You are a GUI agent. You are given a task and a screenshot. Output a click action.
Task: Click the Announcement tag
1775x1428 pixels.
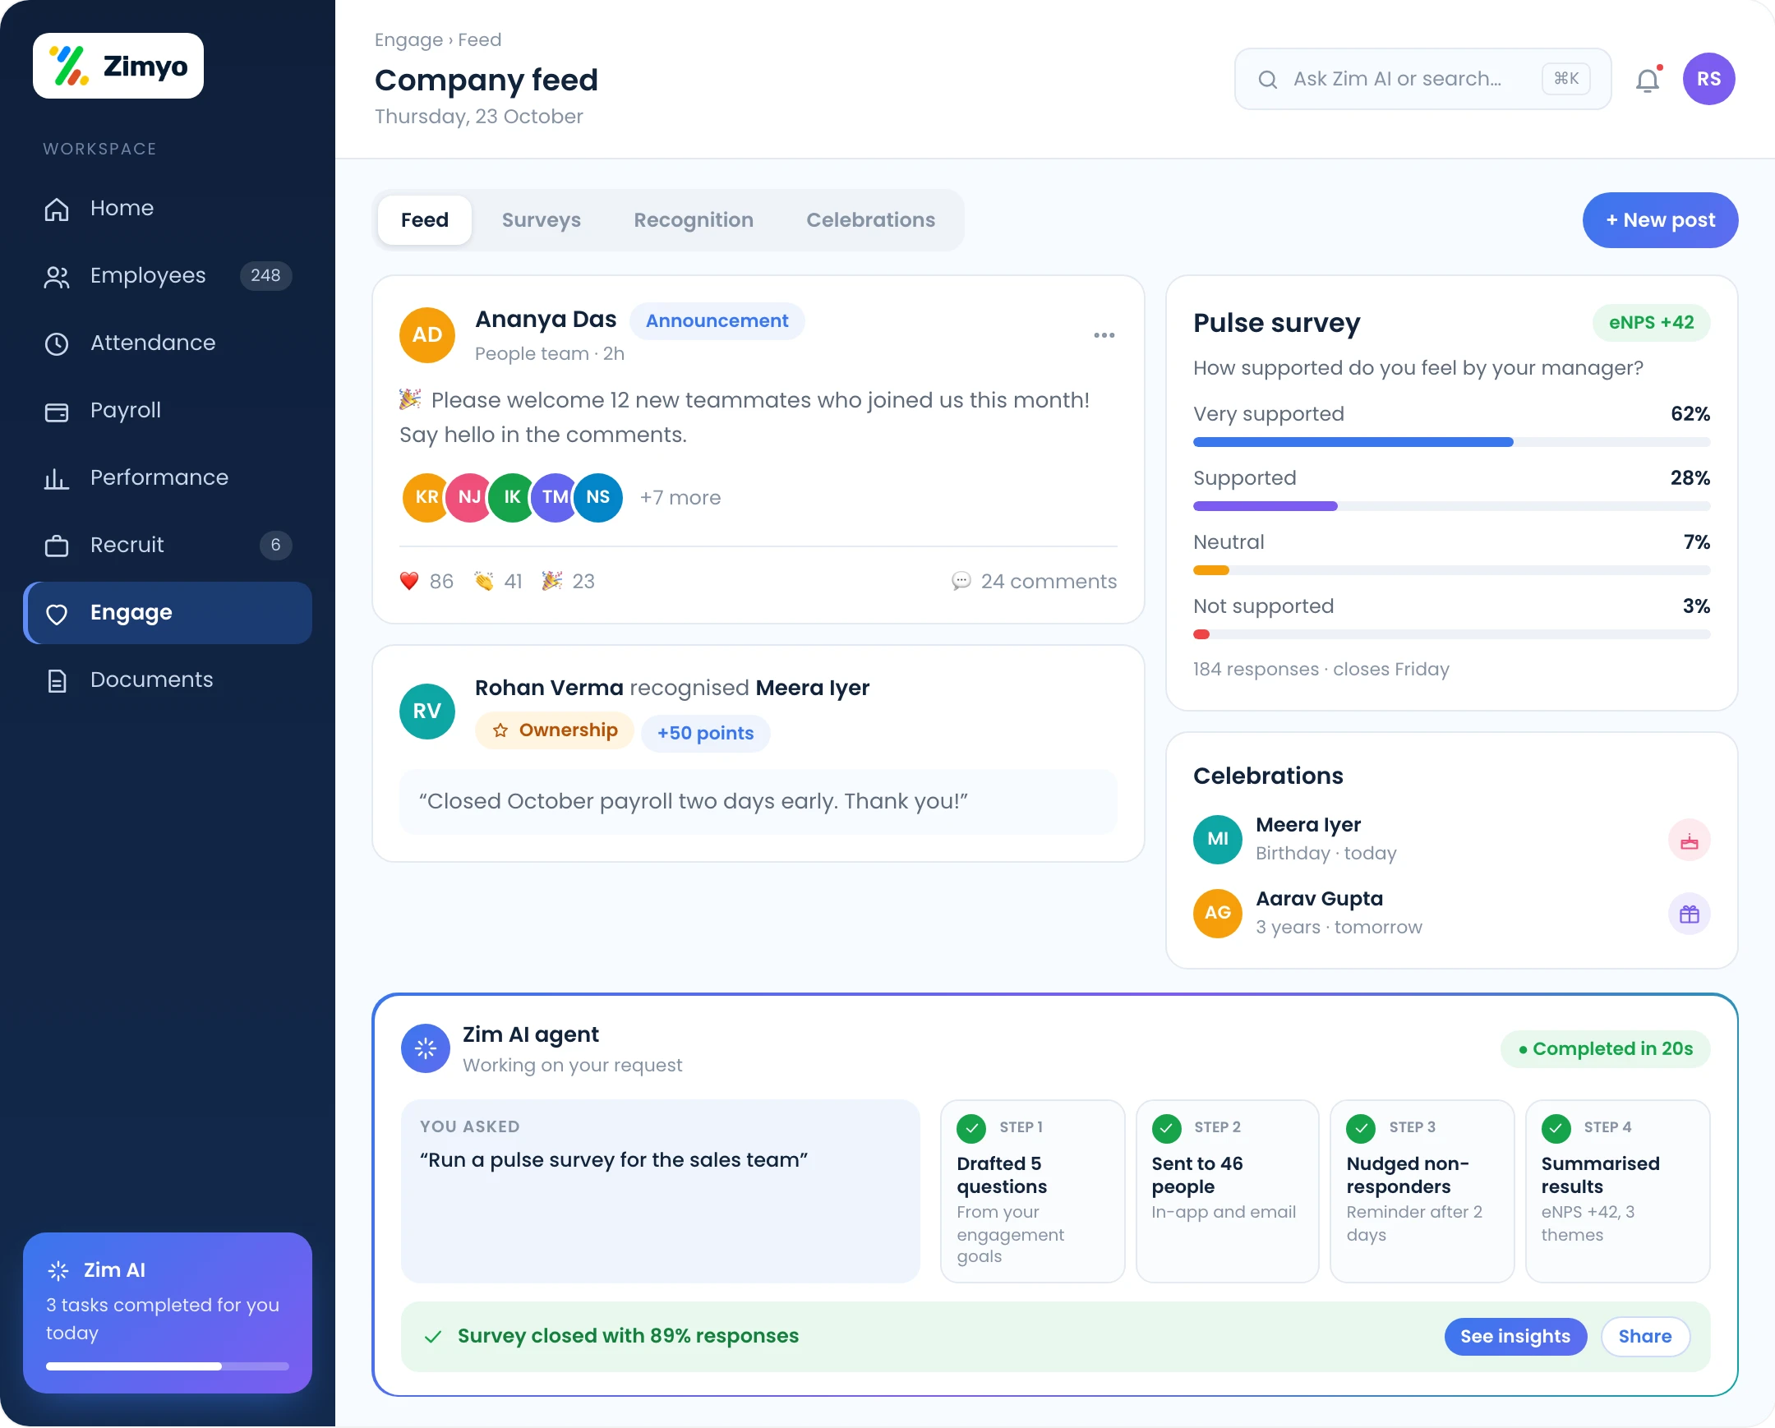717,321
